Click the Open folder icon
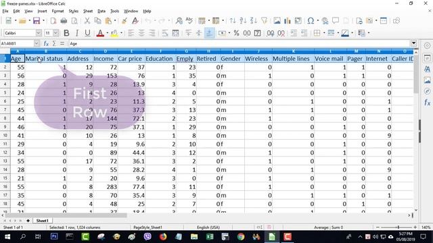 click(22, 21)
